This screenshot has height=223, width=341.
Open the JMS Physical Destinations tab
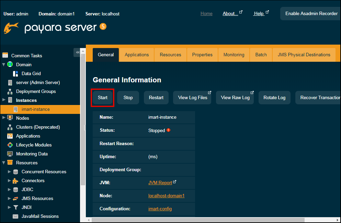304,55
